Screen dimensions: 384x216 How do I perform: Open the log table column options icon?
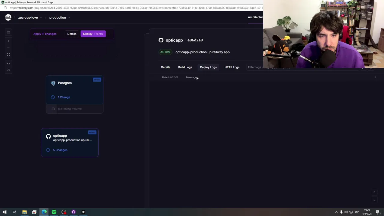[375, 77]
